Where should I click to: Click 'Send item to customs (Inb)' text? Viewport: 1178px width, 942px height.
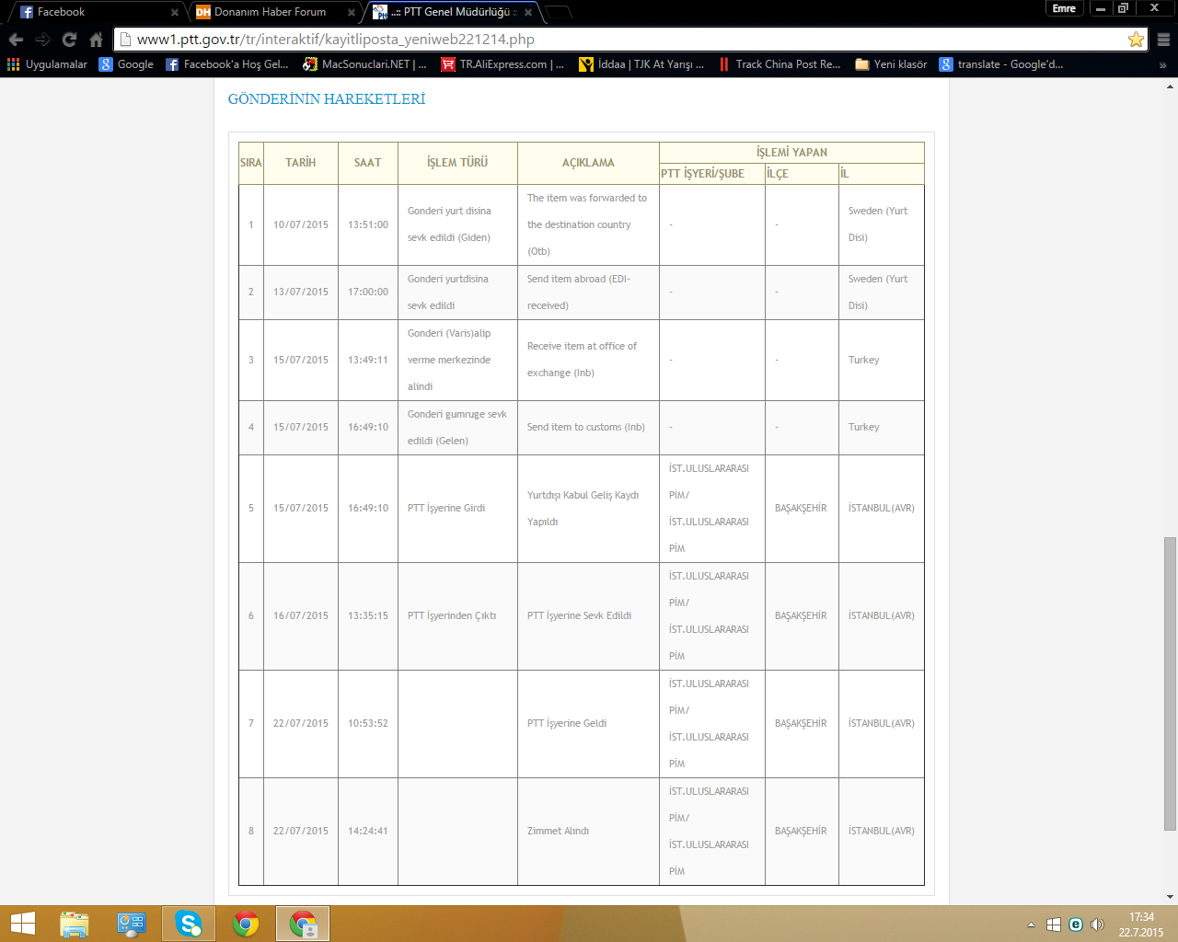pyautogui.click(x=585, y=427)
